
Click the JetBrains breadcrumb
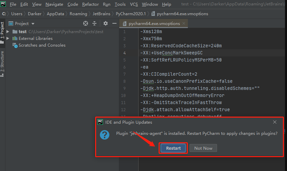102,14
